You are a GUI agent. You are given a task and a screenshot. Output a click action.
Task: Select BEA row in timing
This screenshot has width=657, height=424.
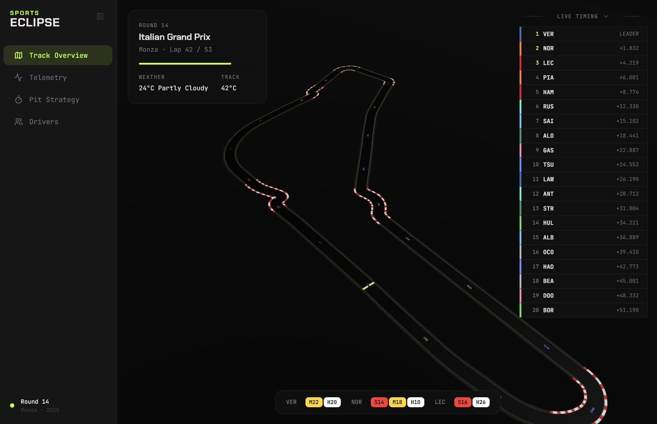coord(583,281)
